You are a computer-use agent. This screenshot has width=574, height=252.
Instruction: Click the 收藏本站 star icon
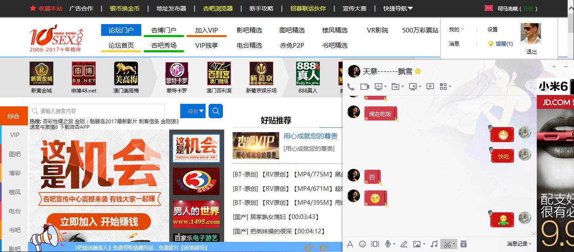(33, 8)
